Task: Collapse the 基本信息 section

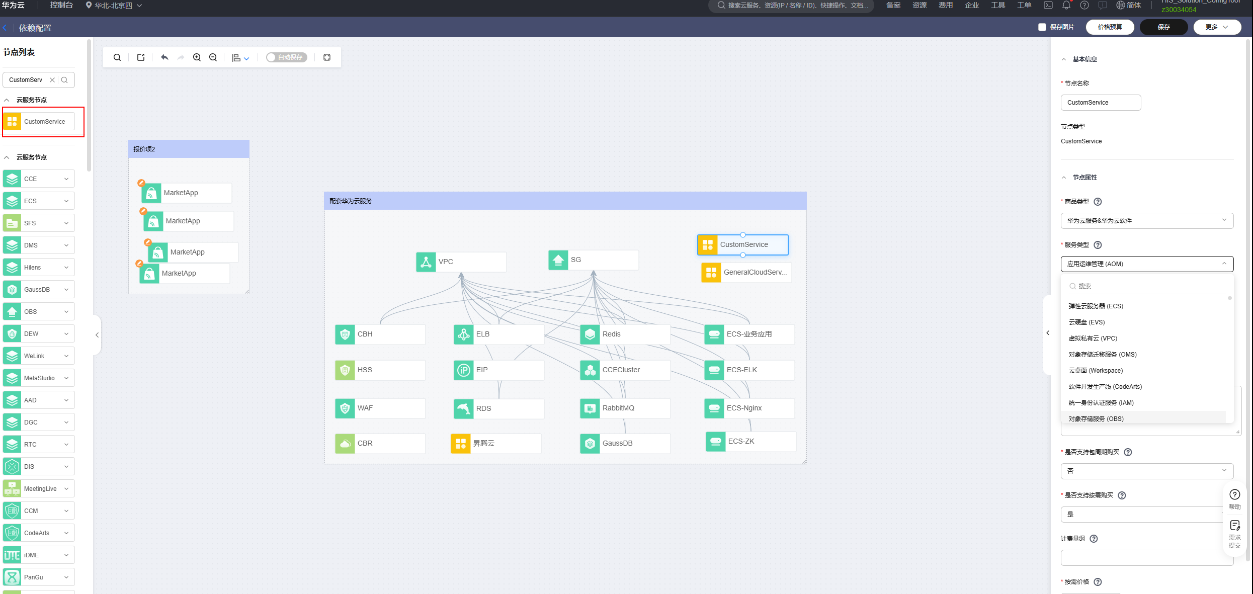Action: [1064, 59]
